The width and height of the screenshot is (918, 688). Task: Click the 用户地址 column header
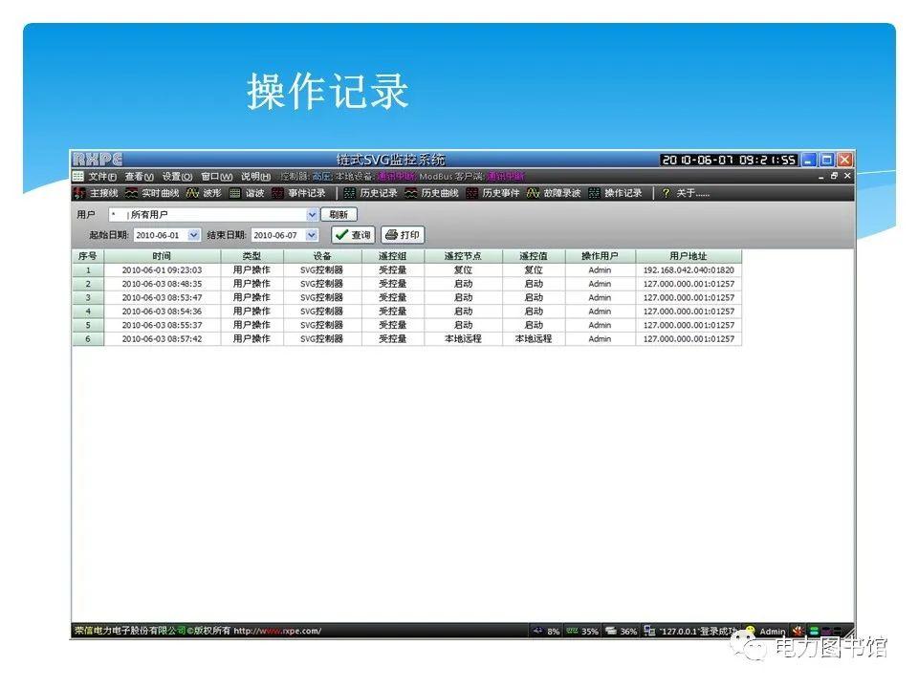tap(688, 256)
